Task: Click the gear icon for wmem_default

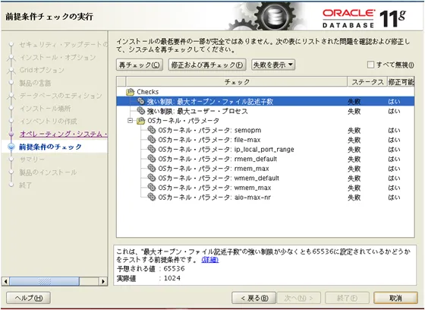Action: 152,178
